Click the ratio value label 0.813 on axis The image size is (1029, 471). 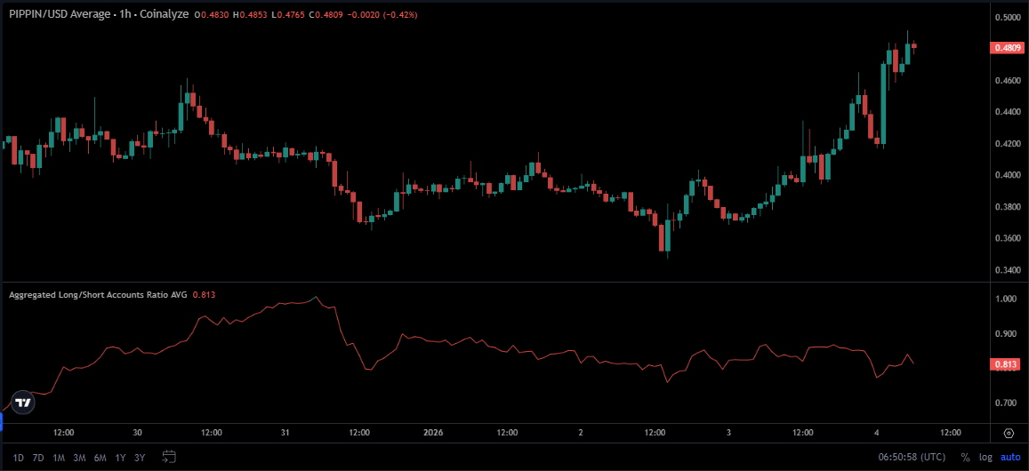[x=1005, y=364]
